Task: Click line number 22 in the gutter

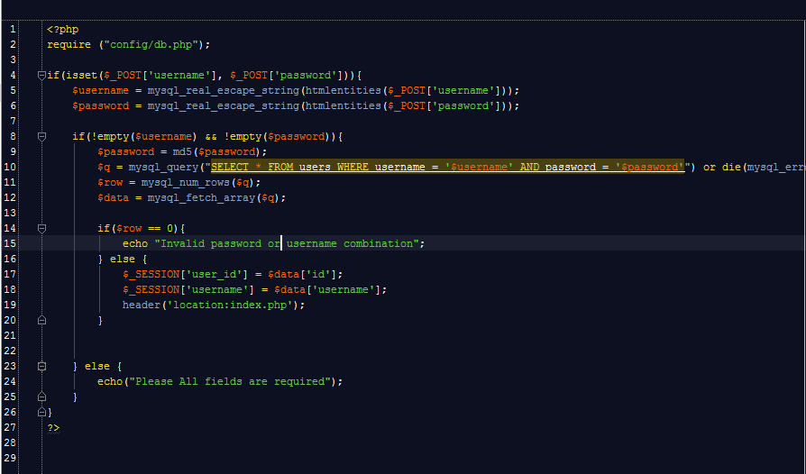Action: [10, 351]
